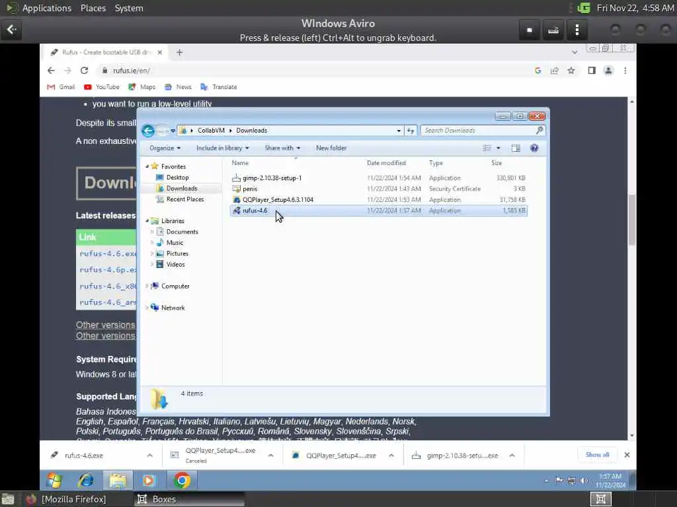Open the News bookmark

coord(178,87)
